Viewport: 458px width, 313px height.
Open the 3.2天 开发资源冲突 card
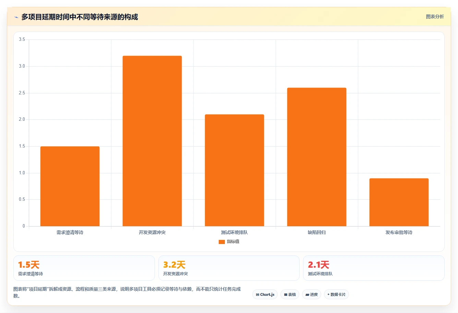(x=229, y=268)
